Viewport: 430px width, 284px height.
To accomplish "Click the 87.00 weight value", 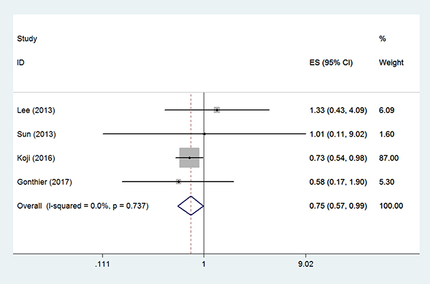I will pos(390,158).
